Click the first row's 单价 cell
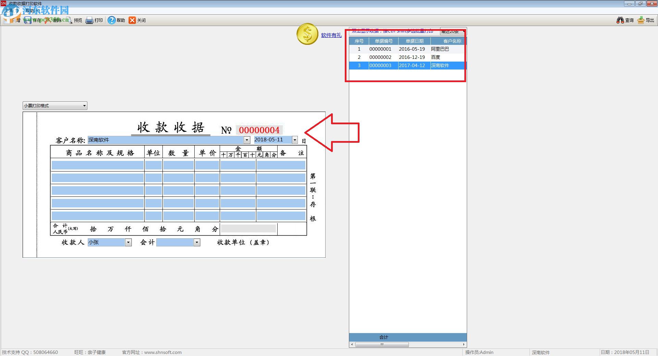Viewport: 658px width, 356px height. point(207,165)
